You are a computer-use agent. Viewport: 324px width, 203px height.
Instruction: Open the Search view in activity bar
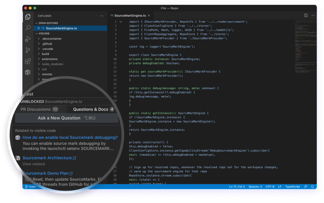click(28, 28)
